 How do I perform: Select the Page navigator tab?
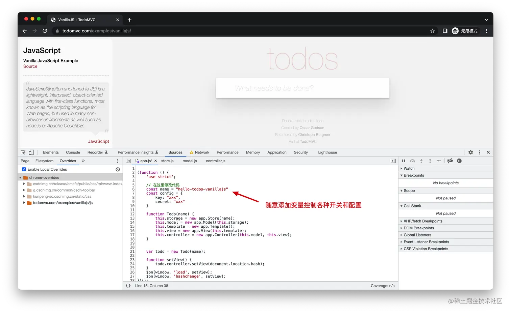tap(25, 161)
